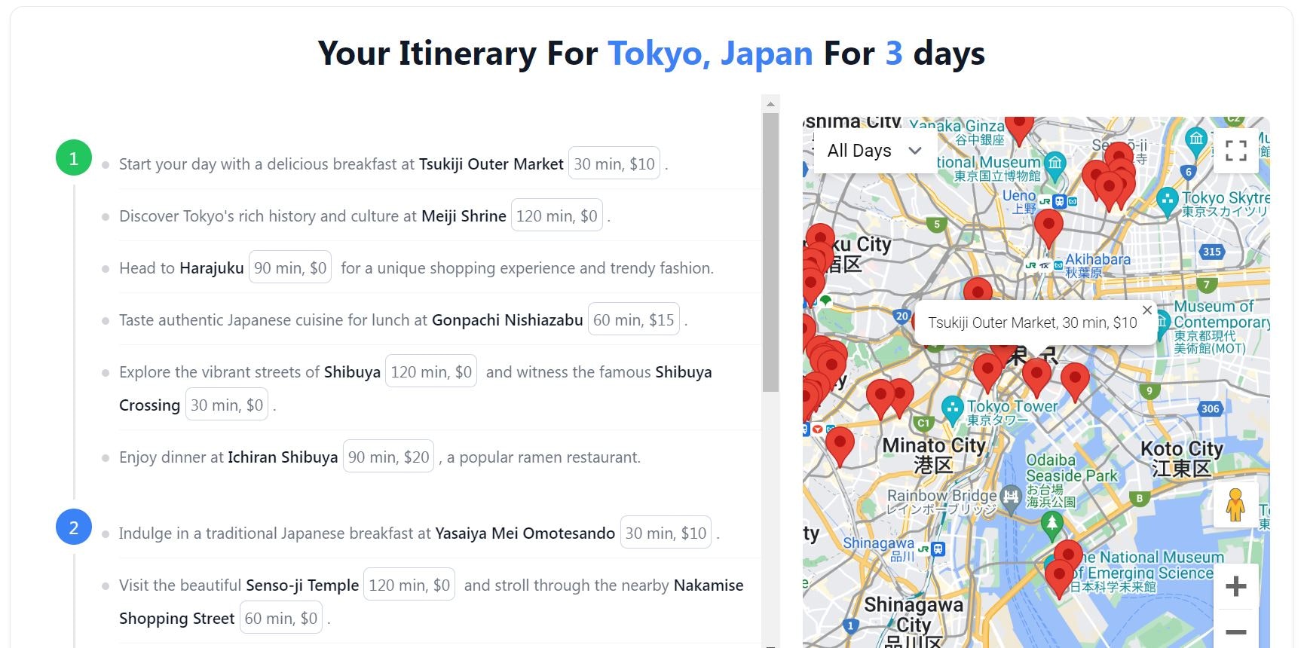Click the '120 min, $0' tag for Senso-ji Temple
This screenshot has width=1304, height=648.
click(x=409, y=585)
